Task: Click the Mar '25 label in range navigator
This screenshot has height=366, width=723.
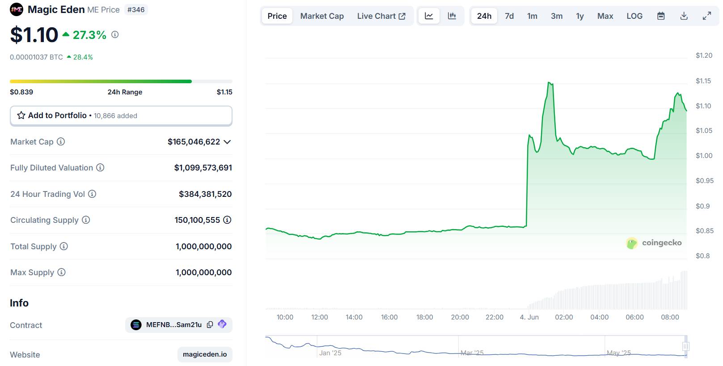Action: tap(472, 353)
